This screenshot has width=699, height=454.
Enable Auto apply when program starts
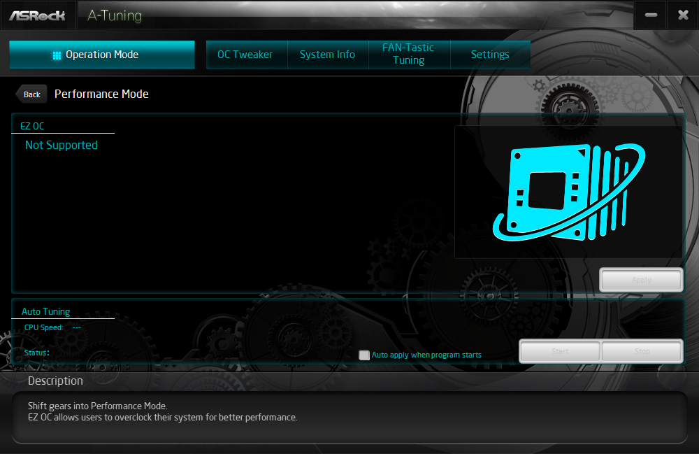pyautogui.click(x=364, y=355)
